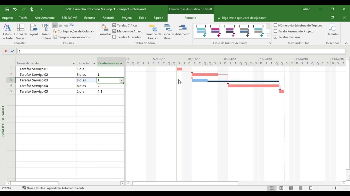The height and width of the screenshot is (196, 350).
Task: Open the Arquivo menu
Action: tap(7, 18)
